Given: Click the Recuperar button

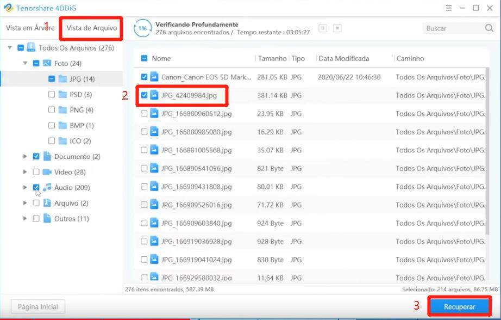Looking at the screenshot, I should [x=460, y=306].
